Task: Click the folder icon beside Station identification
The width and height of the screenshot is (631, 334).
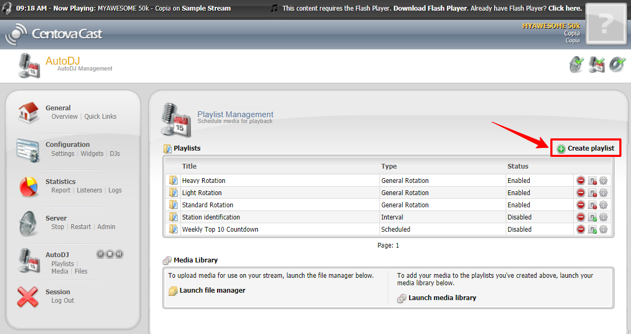Action: [174, 217]
